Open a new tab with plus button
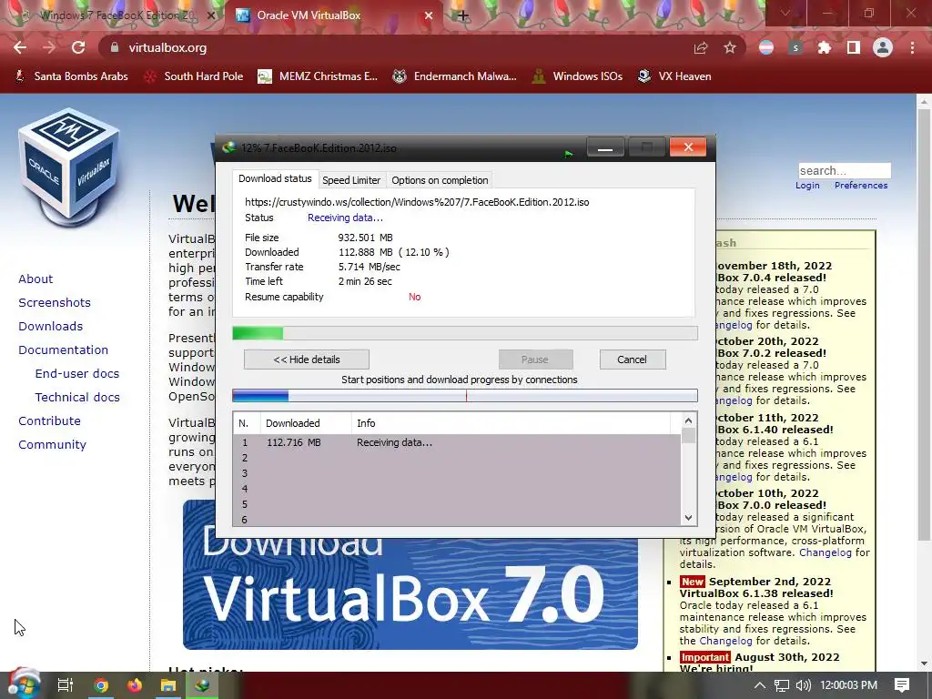 (463, 15)
